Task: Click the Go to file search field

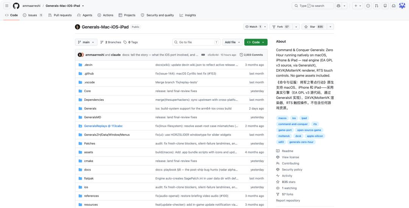Action: point(196,42)
